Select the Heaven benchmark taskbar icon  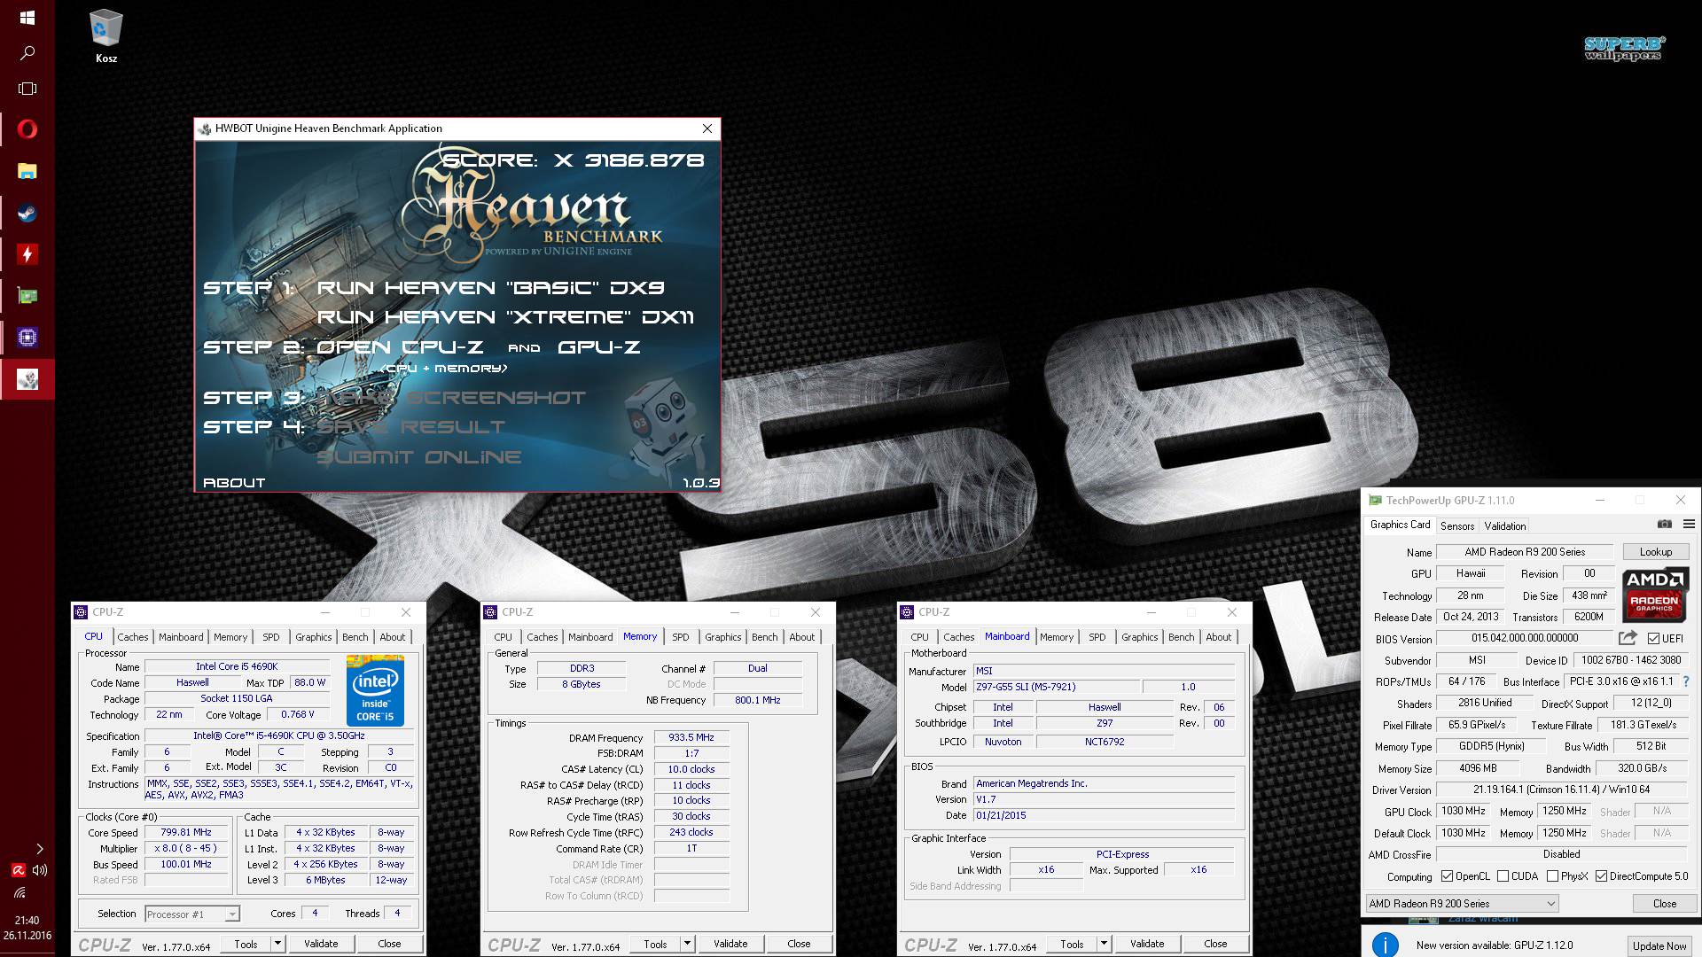click(27, 379)
